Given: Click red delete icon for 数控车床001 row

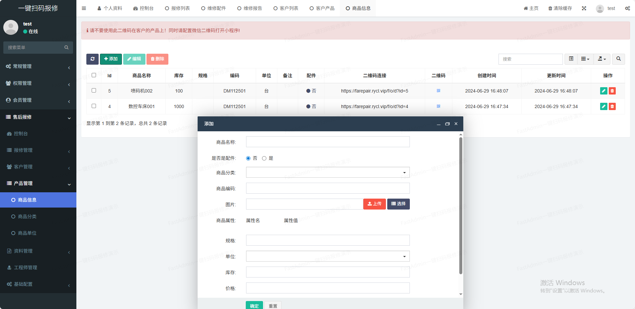Looking at the screenshot, I should (612, 106).
